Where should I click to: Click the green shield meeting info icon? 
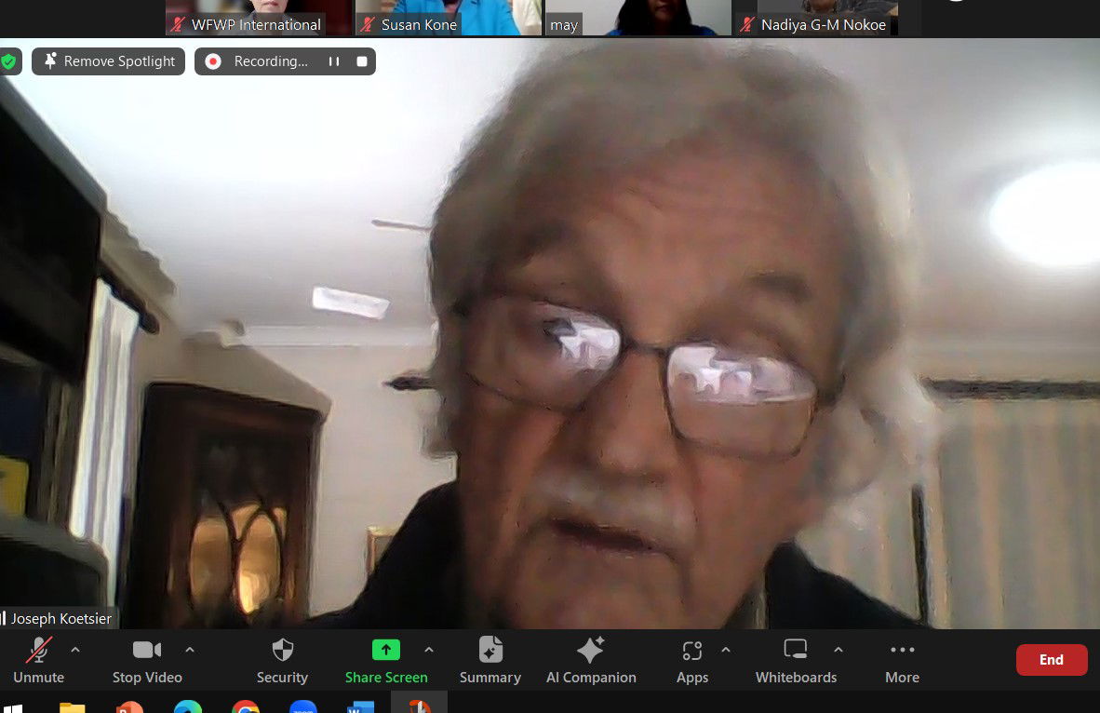click(x=8, y=61)
